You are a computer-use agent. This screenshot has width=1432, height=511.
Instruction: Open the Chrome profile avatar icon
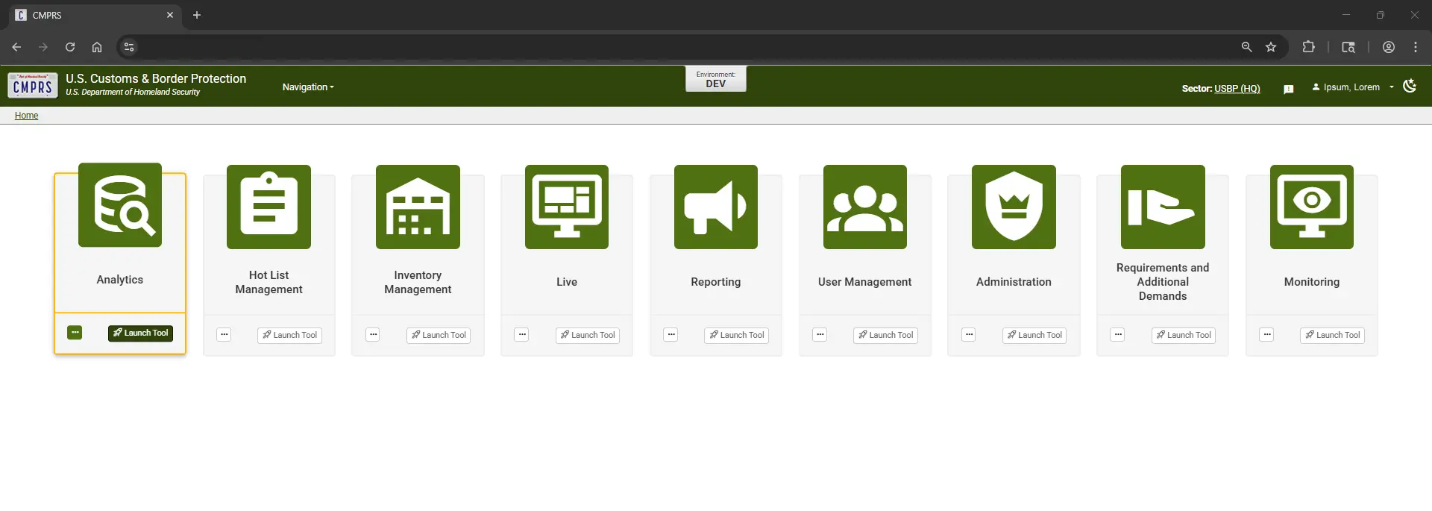click(x=1389, y=47)
